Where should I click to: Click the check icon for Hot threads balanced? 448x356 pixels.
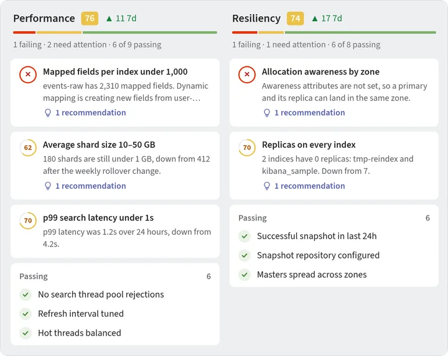pyautogui.click(x=26, y=333)
